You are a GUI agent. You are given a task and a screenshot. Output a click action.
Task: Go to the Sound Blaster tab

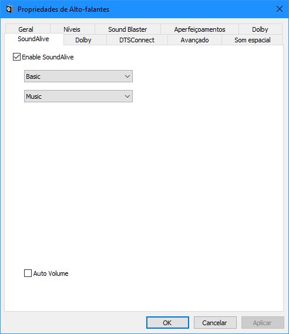pyautogui.click(x=127, y=29)
